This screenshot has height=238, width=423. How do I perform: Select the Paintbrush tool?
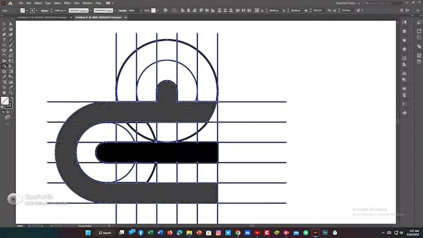[x=11, y=45]
